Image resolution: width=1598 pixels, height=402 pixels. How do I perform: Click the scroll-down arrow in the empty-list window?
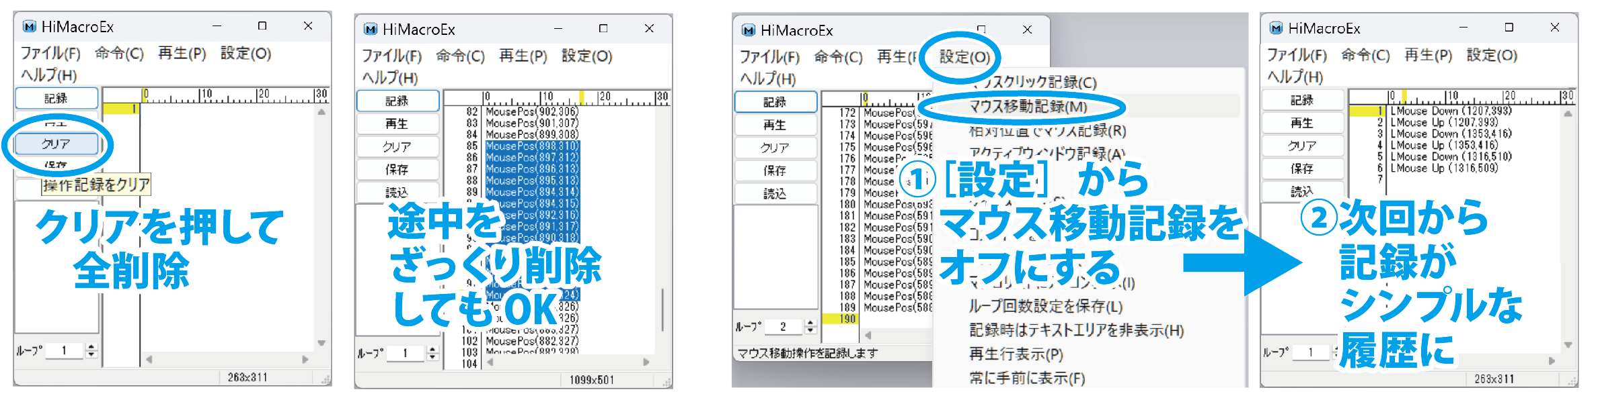[322, 343]
